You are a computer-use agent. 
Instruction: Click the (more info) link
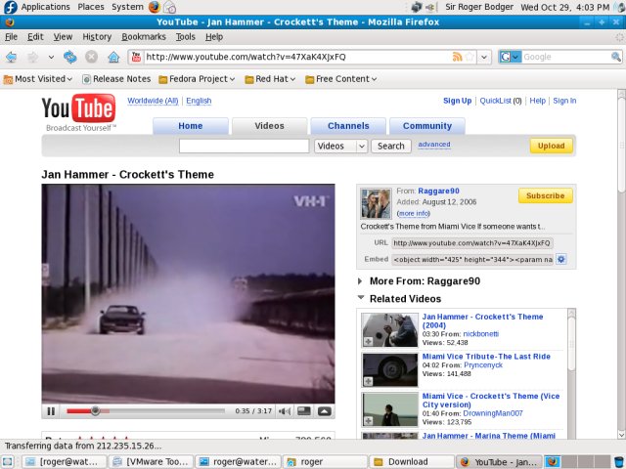[x=413, y=214]
